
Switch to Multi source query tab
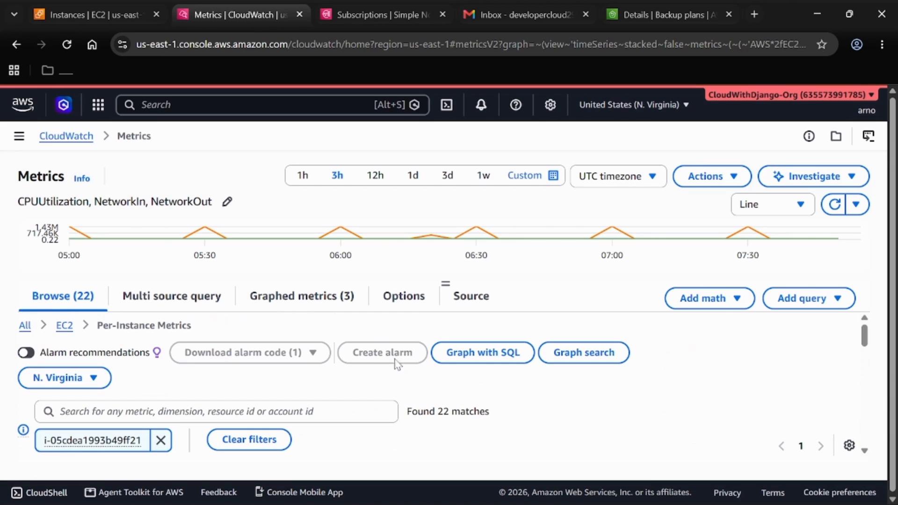coord(172,296)
